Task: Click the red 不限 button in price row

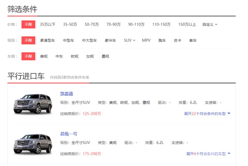Action: coord(28,25)
